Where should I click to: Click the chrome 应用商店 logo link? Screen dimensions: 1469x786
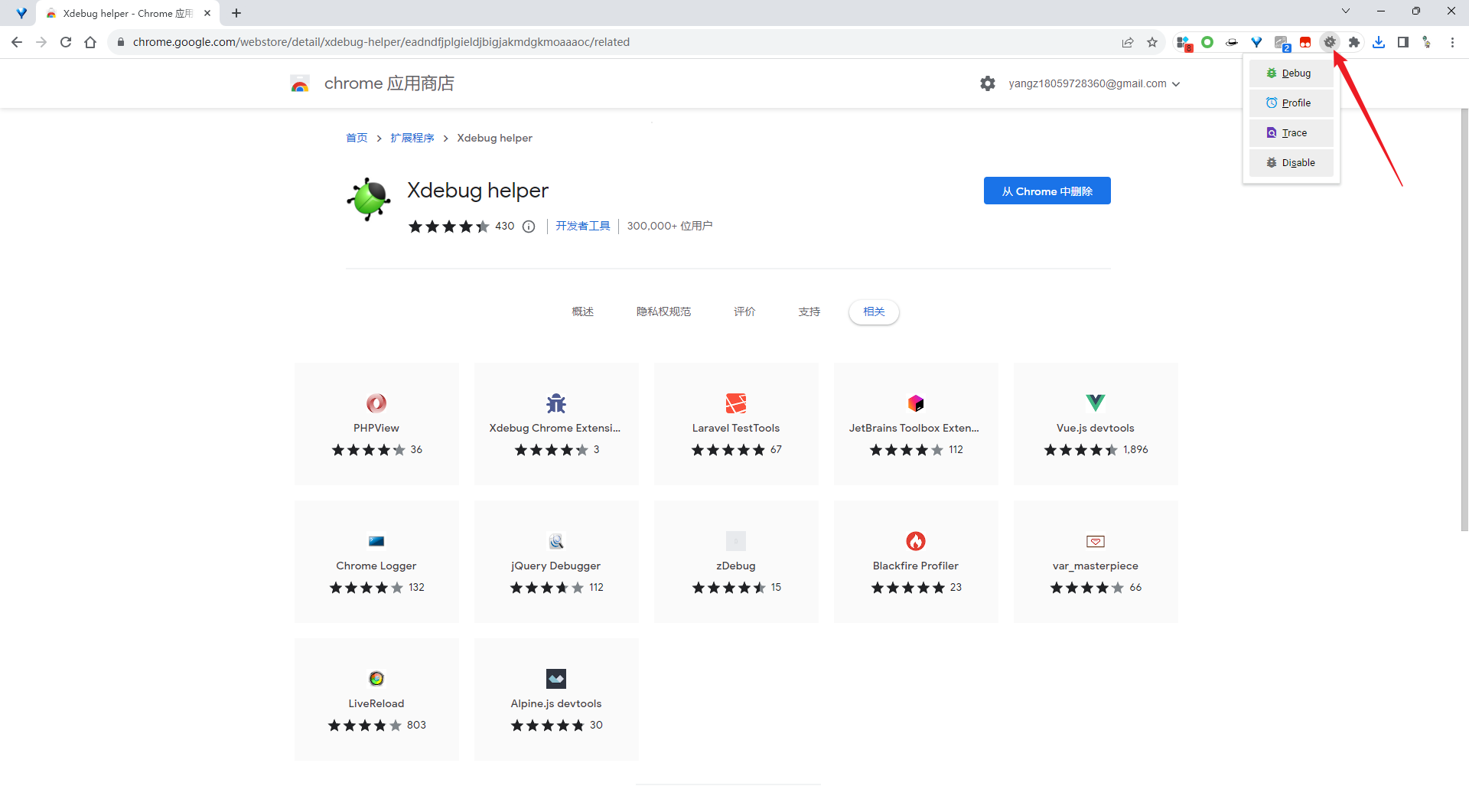pyautogui.click(x=373, y=83)
